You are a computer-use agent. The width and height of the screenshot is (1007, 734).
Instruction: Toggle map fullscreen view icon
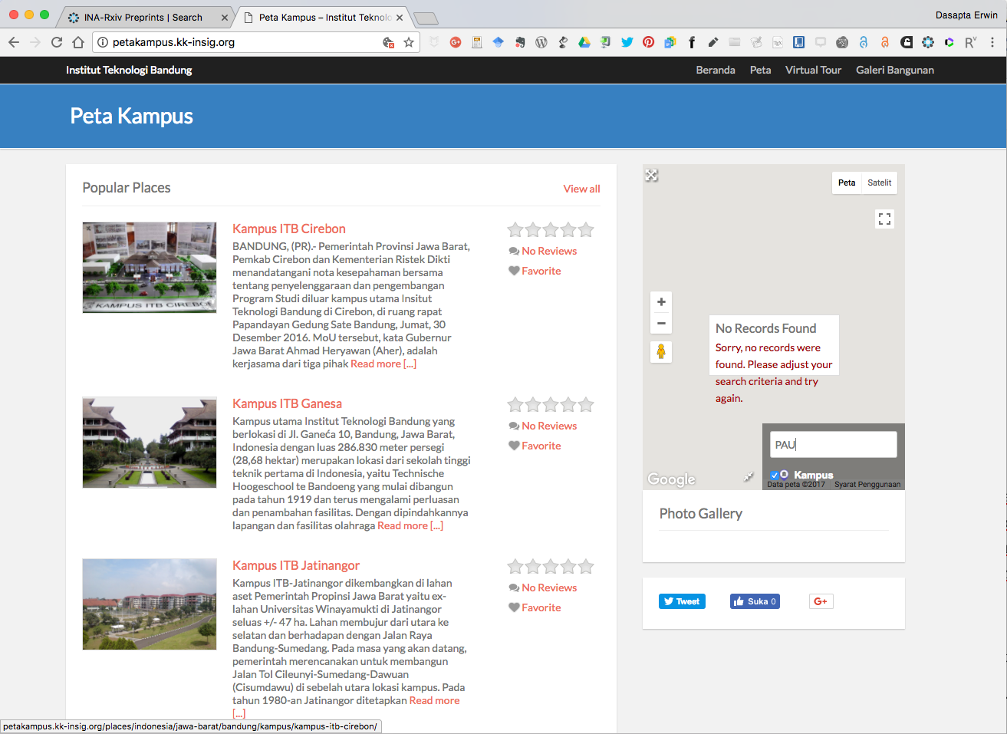(x=884, y=219)
